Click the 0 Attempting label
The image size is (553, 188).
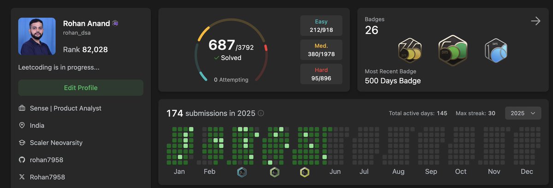pos(231,80)
